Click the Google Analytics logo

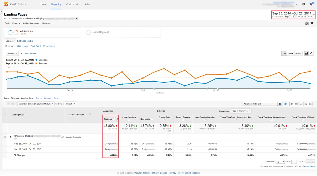point(15,4)
